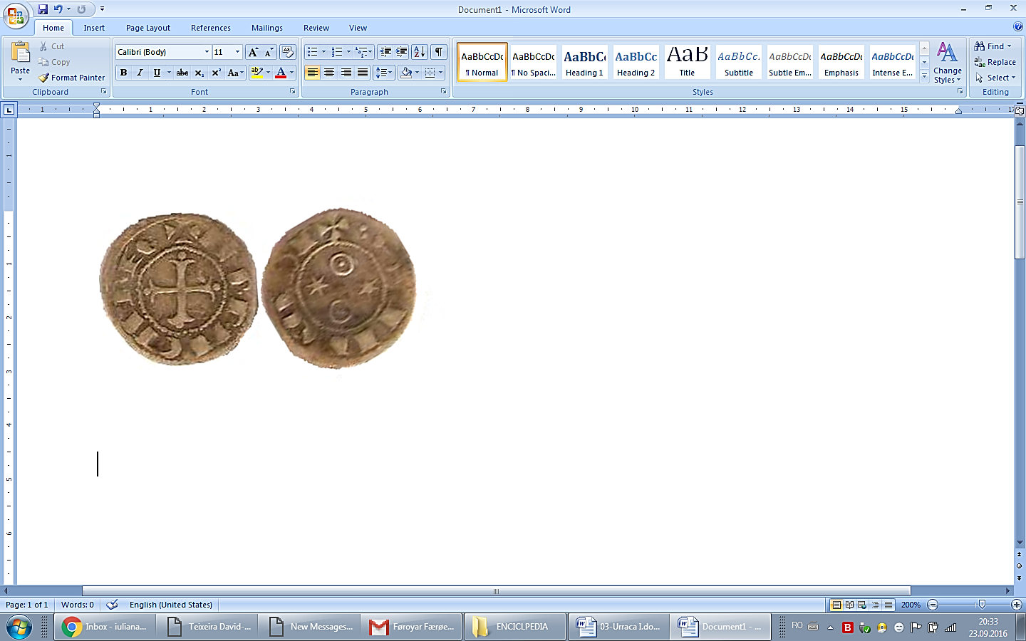Click the Increase Indent icon
This screenshot has height=641, width=1026.
[x=402, y=52]
